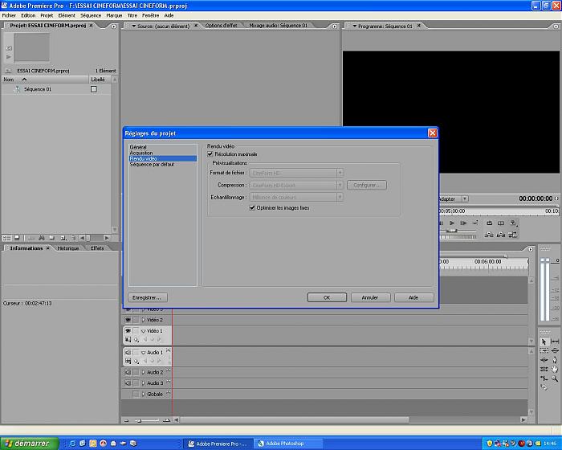Open Format de fichier dropdown

point(296,173)
